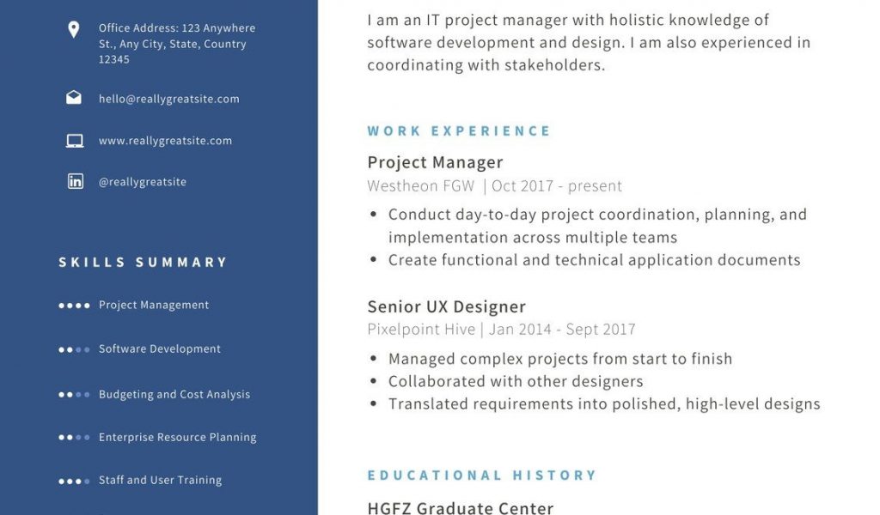
Task: Click the HGFZ Graduate Center entry
Action: tap(460, 507)
